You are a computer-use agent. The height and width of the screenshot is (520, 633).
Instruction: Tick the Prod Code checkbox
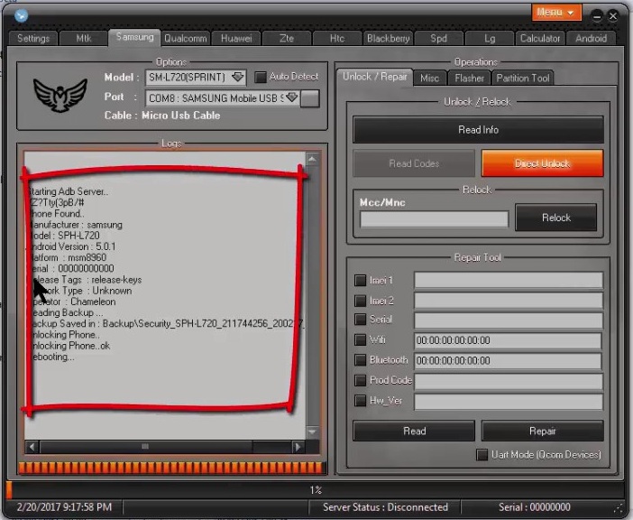pos(360,380)
